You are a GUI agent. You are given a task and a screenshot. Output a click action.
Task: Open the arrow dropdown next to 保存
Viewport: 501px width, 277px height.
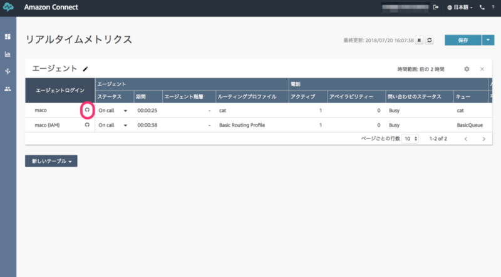pos(488,40)
